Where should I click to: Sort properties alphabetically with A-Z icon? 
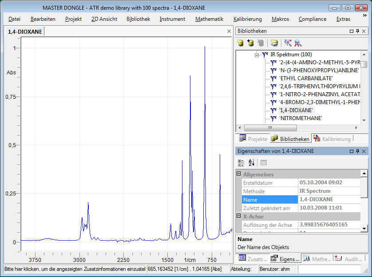pyautogui.click(x=251, y=163)
